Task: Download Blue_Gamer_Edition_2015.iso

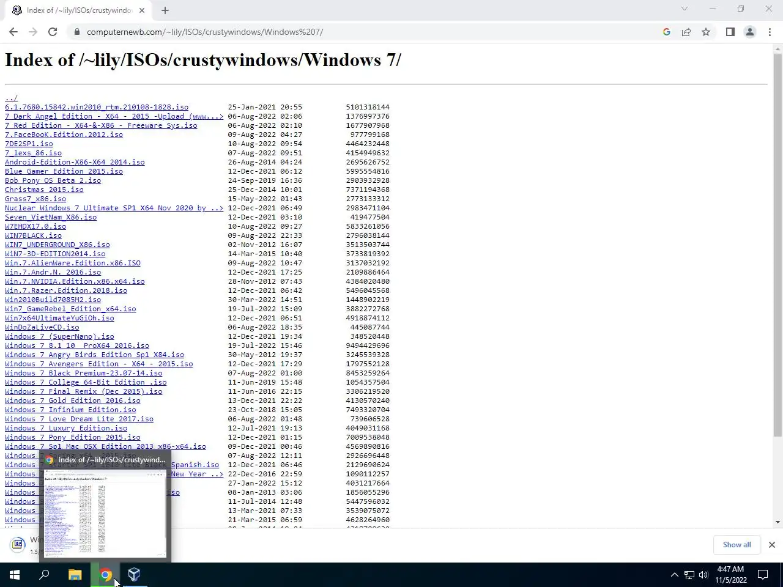Action: pos(64,171)
